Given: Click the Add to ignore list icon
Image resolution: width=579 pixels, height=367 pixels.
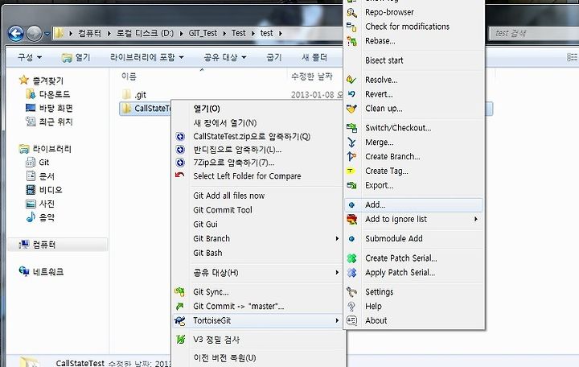Looking at the screenshot, I should (x=351, y=219).
